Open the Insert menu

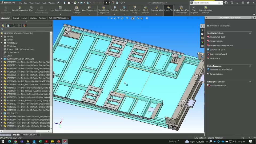tap(38, 3)
